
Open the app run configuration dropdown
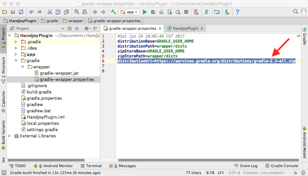coord(129,12)
